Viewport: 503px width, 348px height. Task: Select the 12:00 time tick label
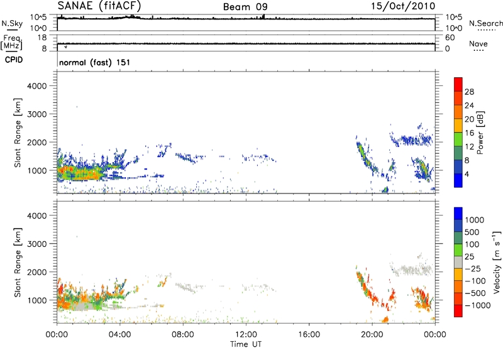click(246, 335)
